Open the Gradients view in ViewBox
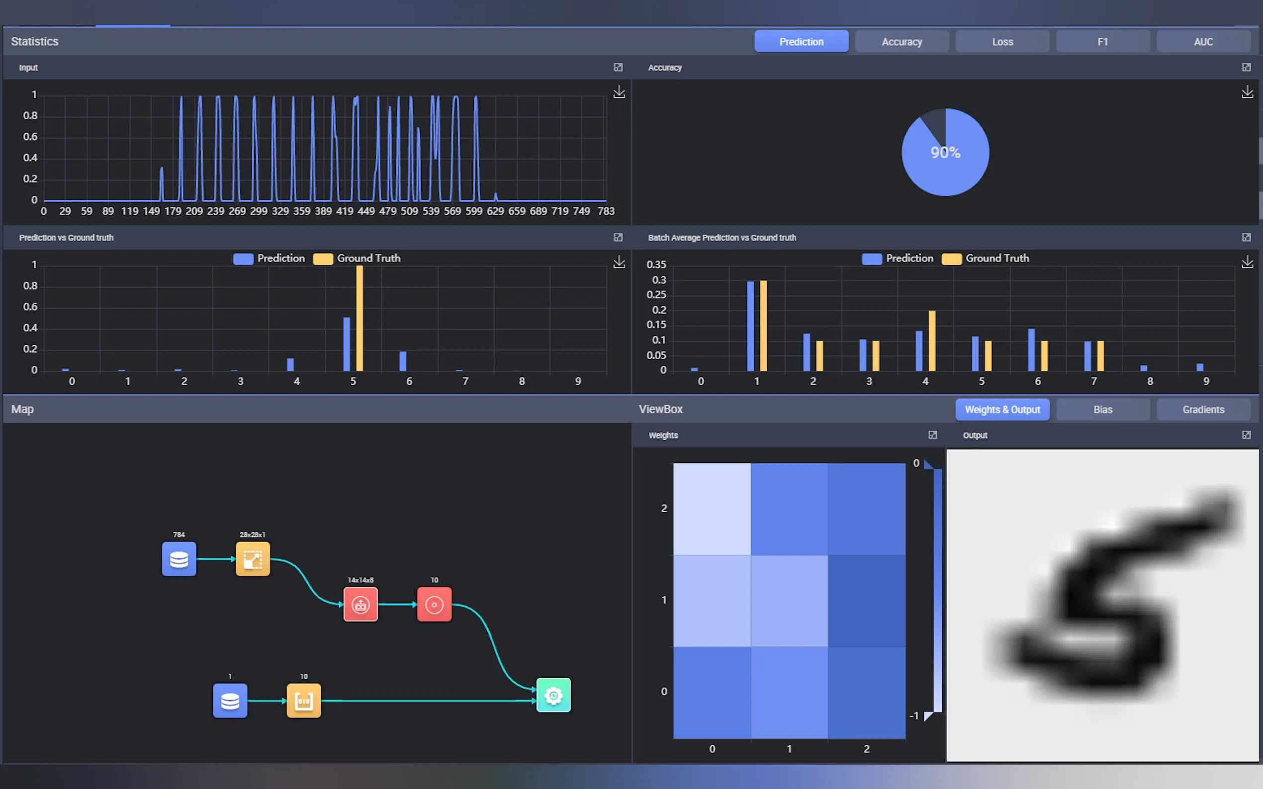This screenshot has width=1263, height=789. pyautogui.click(x=1203, y=409)
